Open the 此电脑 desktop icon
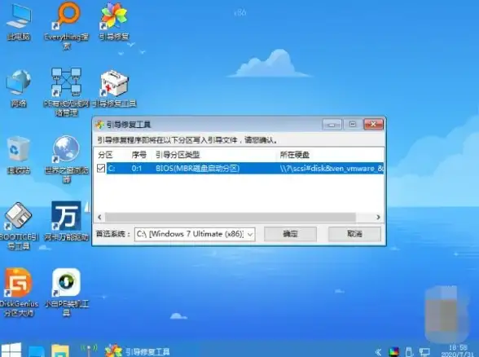Screen dimensions: 479x357 tap(19, 22)
